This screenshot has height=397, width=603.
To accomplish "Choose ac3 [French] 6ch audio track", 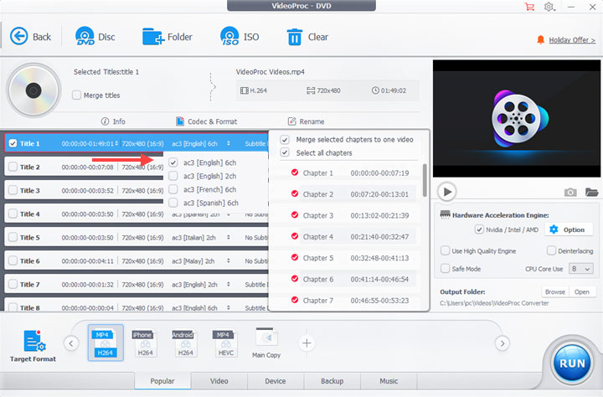I will (173, 189).
